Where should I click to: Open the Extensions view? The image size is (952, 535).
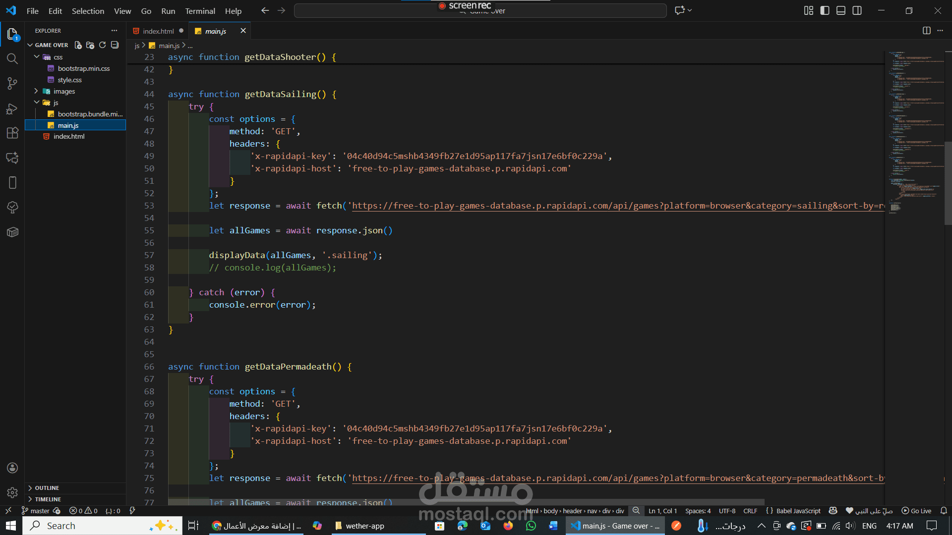12,133
